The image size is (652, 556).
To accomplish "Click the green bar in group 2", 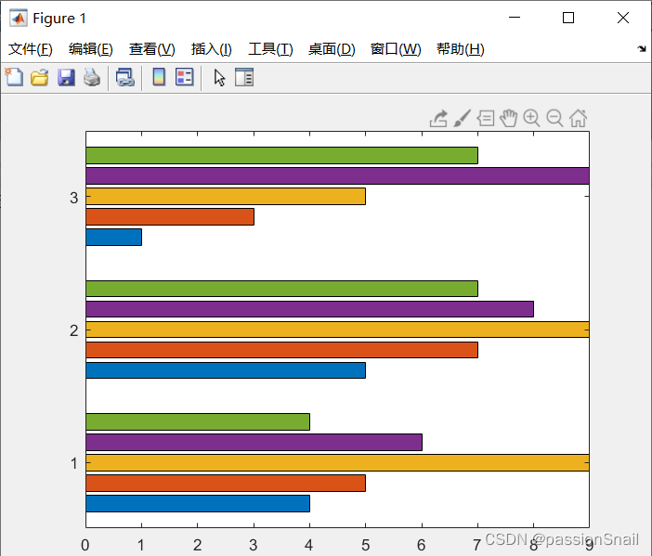I will pyautogui.click(x=282, y=289).
